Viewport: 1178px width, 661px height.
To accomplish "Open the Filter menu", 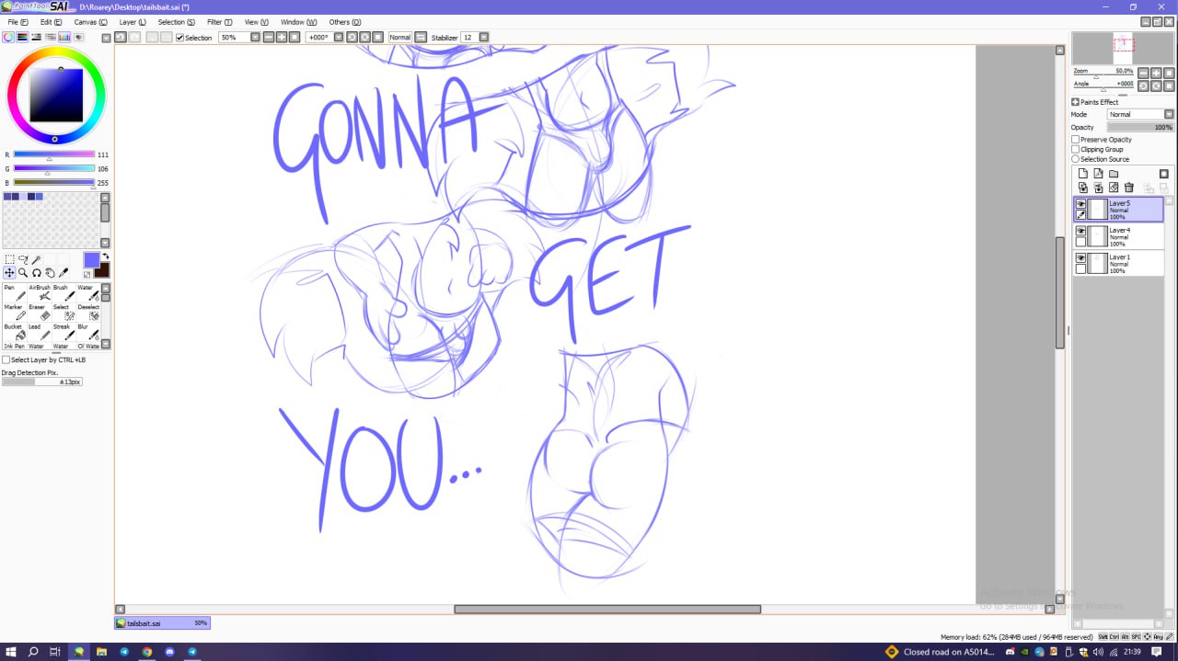I will pyautogui.click(x=219, y=22).
